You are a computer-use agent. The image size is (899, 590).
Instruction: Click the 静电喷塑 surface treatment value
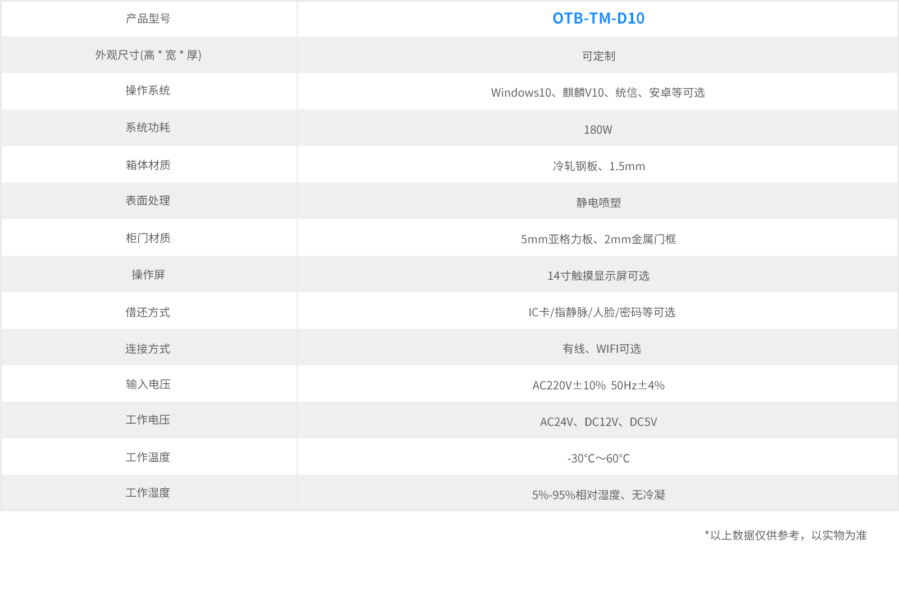click(598, 203)
